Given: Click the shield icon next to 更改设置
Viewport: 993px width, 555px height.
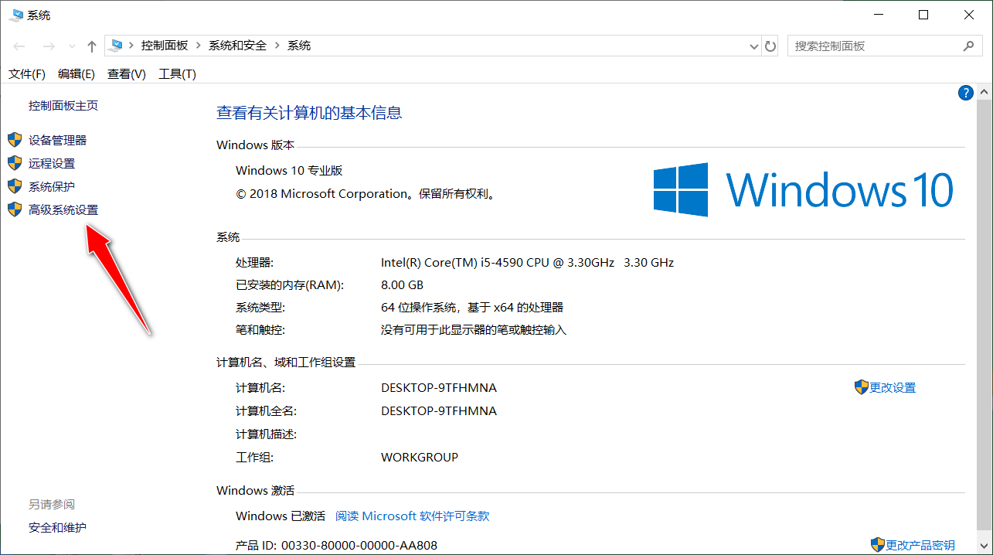Looking at the screenshot, I should (x=862, y=387).
